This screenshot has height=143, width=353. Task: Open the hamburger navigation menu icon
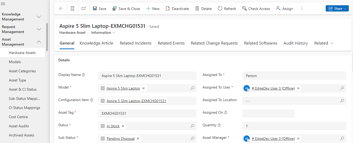coord(3,3)
